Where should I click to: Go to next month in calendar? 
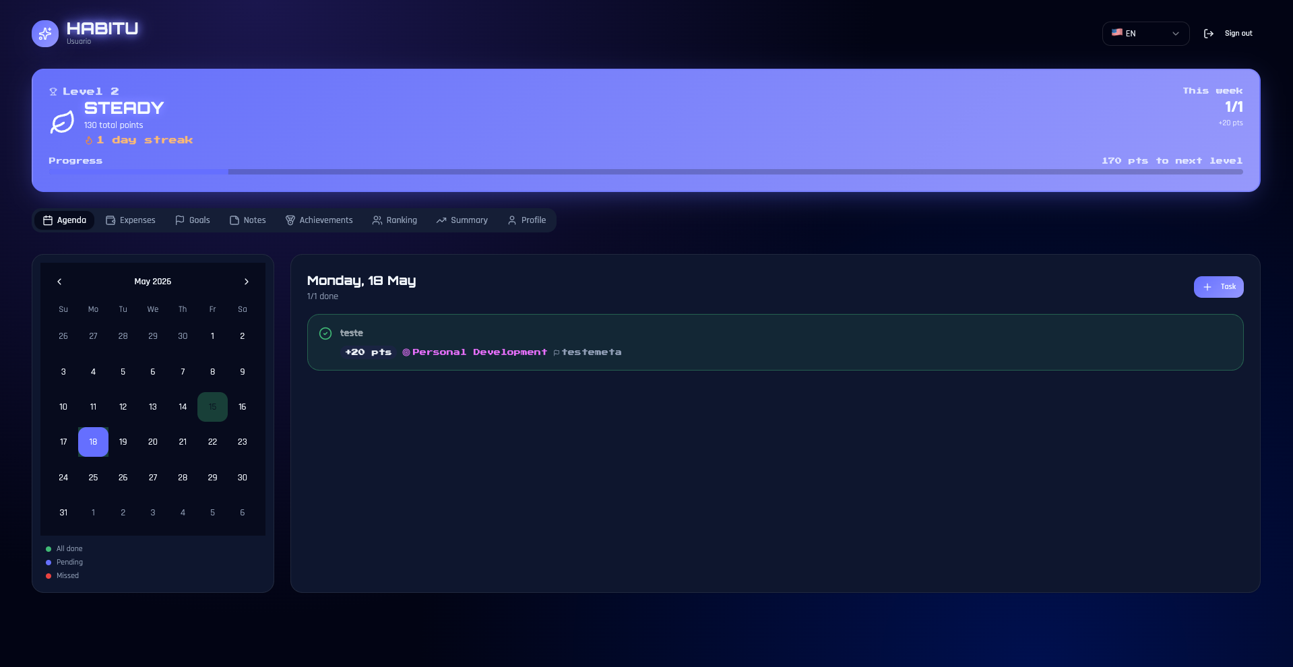[x=247, y=282]
